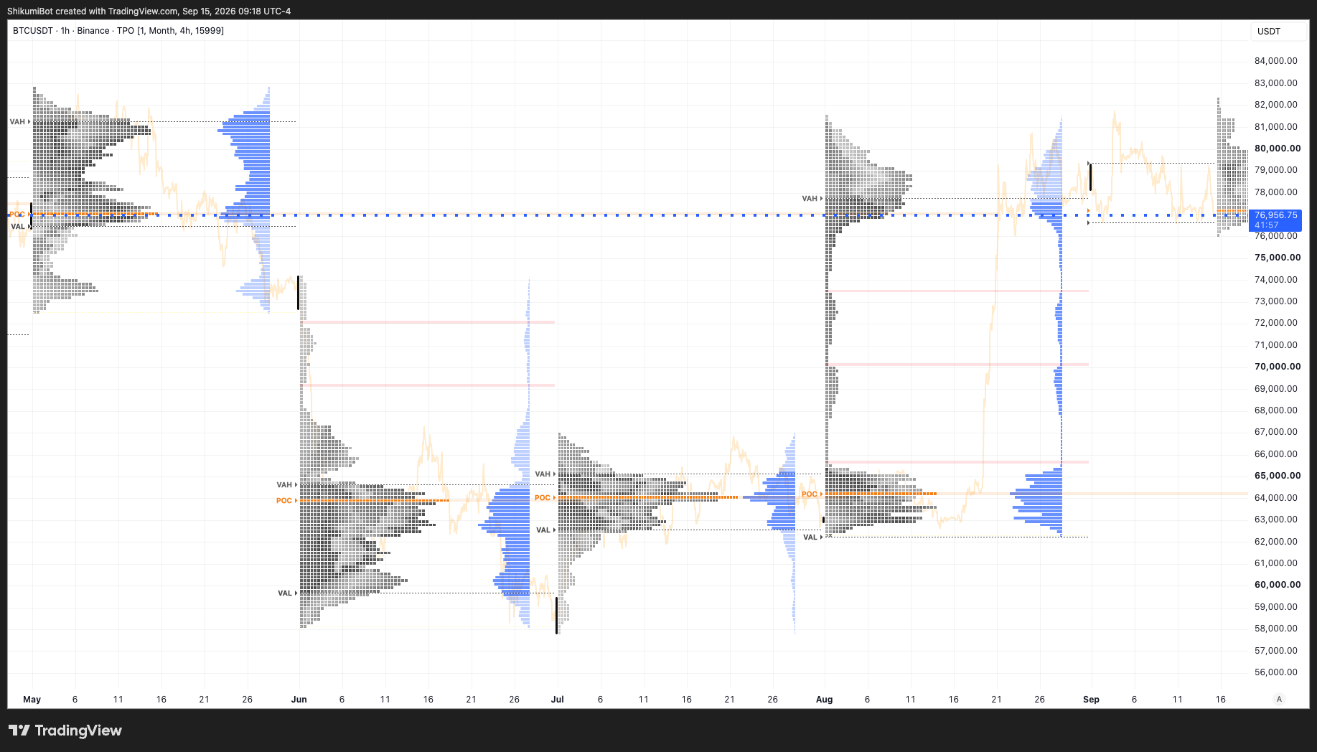Click the July profile VAL label
Screen dimensions: 1317x752
point(543,530)
